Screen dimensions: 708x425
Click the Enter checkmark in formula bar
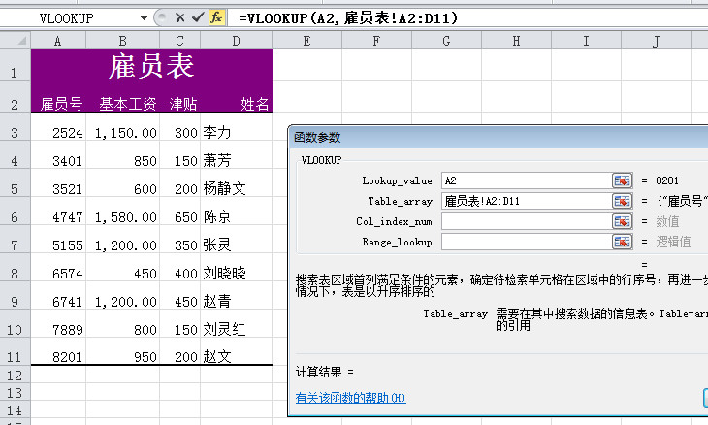(x=197, y=17)
